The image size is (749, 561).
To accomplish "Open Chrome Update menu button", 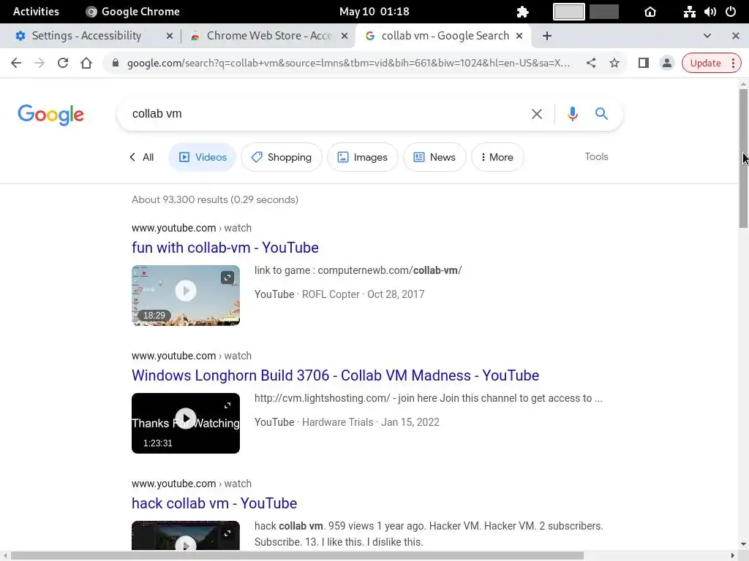I will [711, 63].
